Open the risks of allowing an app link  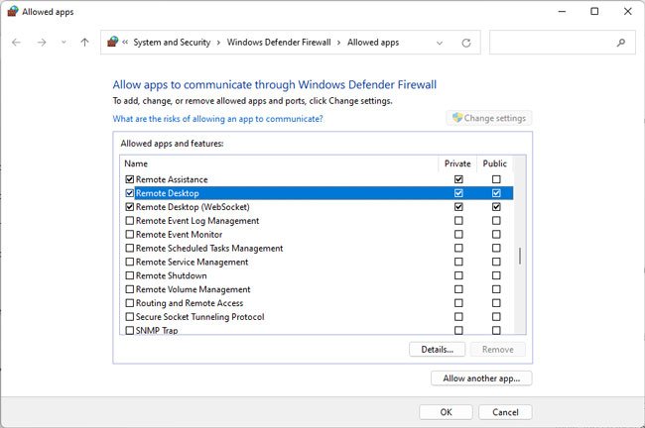coord(217,119)
